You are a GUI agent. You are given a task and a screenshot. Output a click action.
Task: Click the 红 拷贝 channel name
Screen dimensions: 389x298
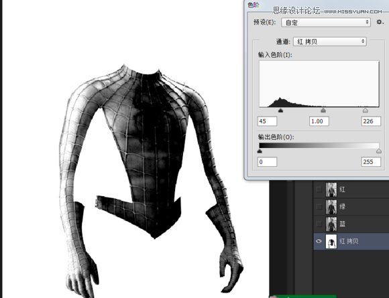pyautogui.click(x=349, y=241)
